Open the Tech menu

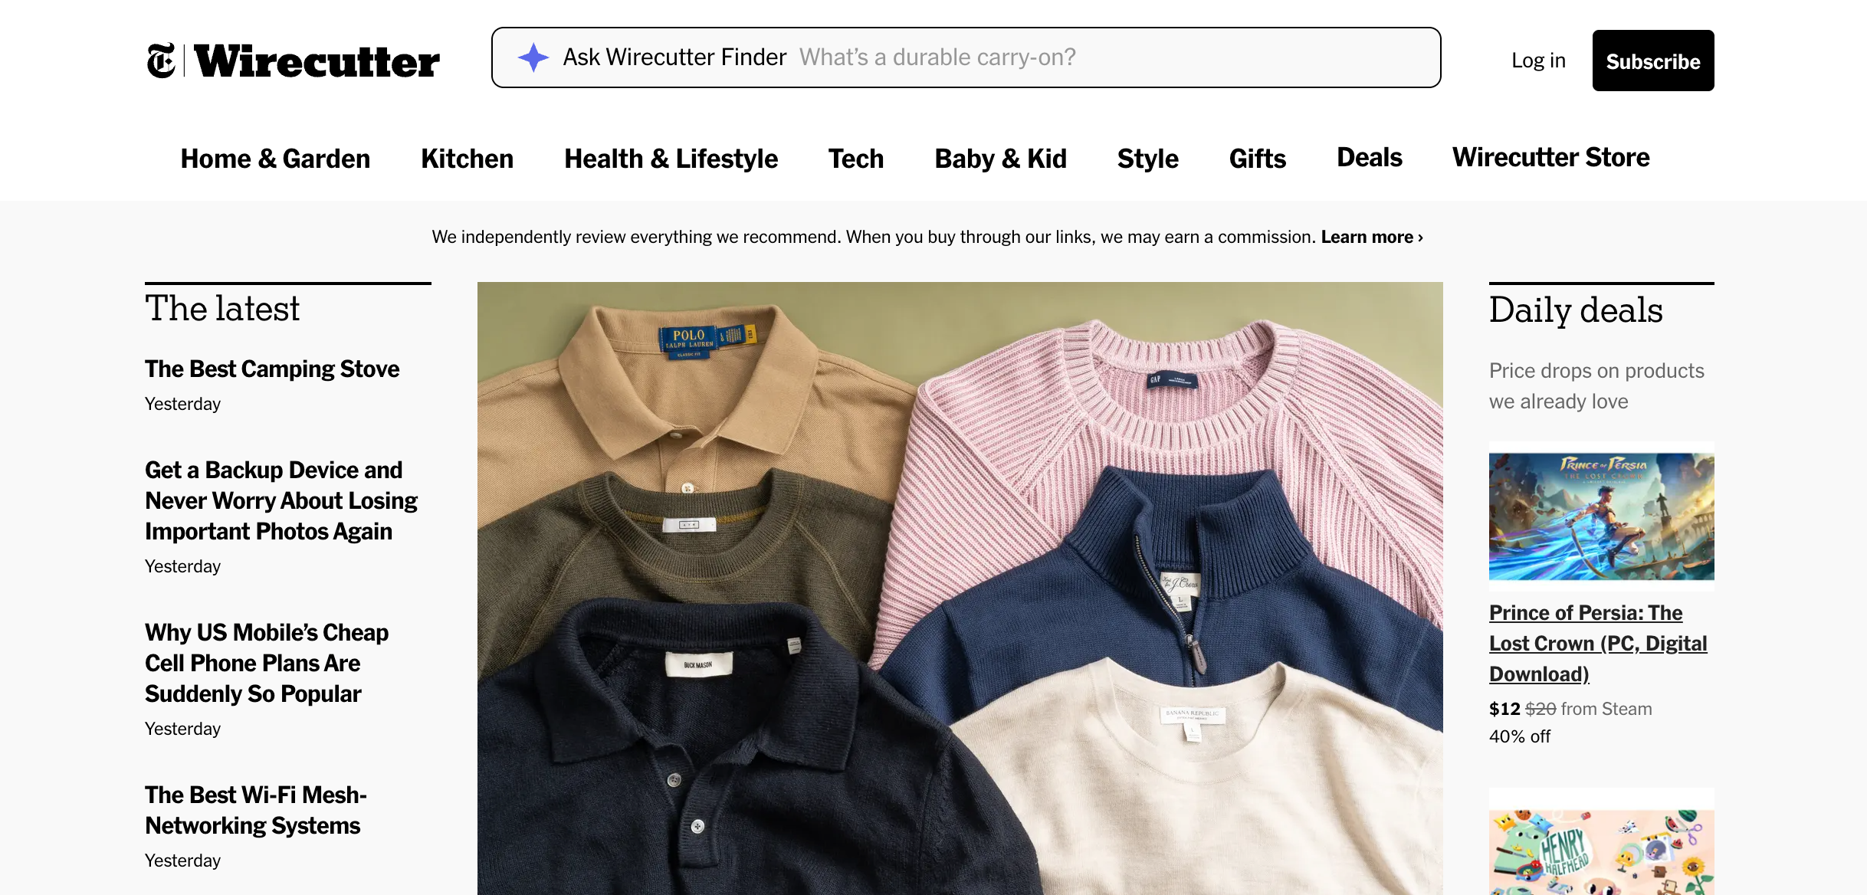click(x=856, y=159)
